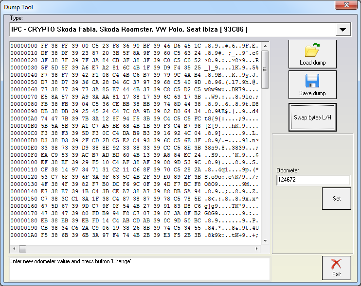Click ASCII text 'G8G9.......9.:..'
The image size is (361, 286).
(x=232, y=214)
